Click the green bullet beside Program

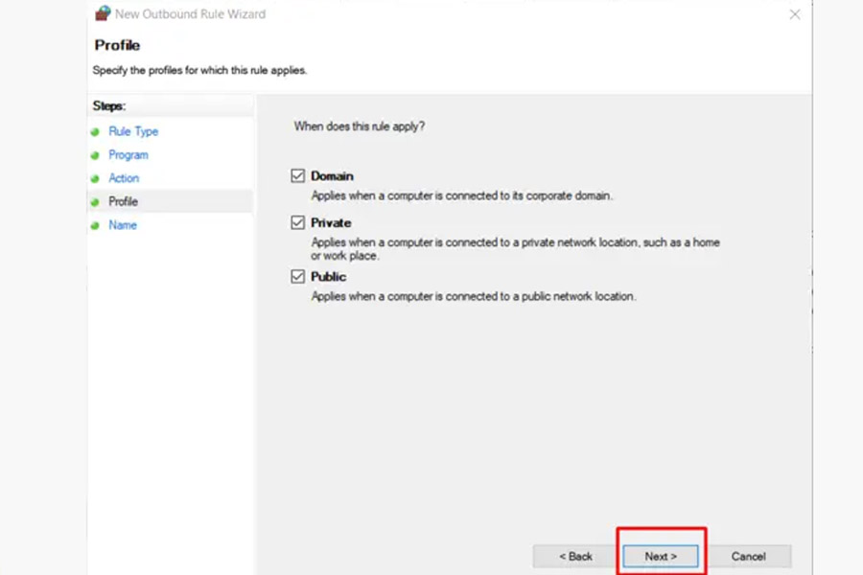click(x=95, y=155)
